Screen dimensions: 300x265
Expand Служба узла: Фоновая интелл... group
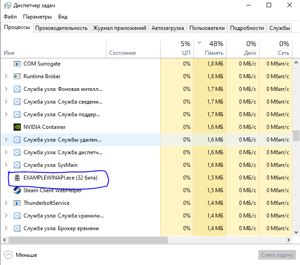[x=6, y=89]
